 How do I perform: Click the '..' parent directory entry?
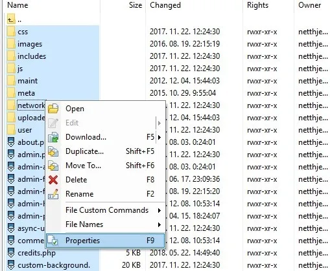(x=19, y=20)
